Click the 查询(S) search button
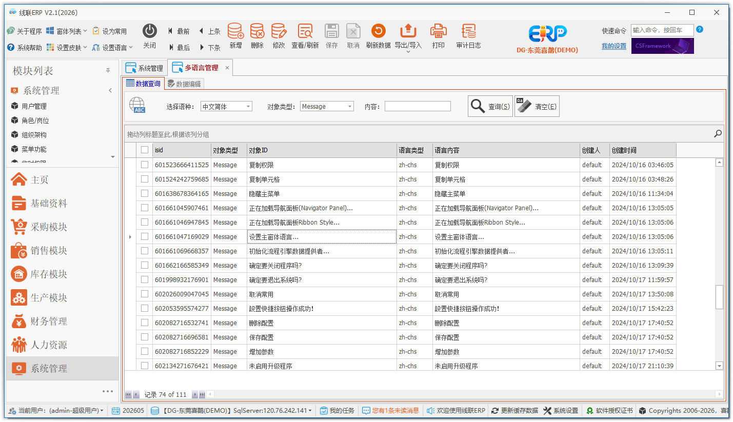 click(x=490, y=106)
